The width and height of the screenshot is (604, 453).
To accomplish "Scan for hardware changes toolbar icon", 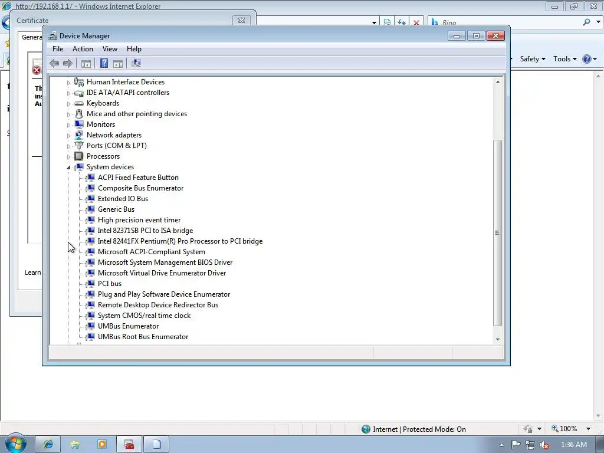I will tap(136, 63).
